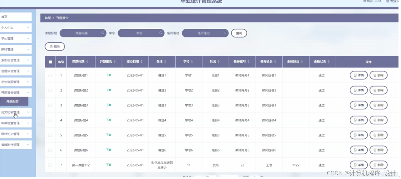Screen dimensions: 401x179
Task: Click sort arrows on 备注 column
Action: pyautogui.click(x=165, y=62)
